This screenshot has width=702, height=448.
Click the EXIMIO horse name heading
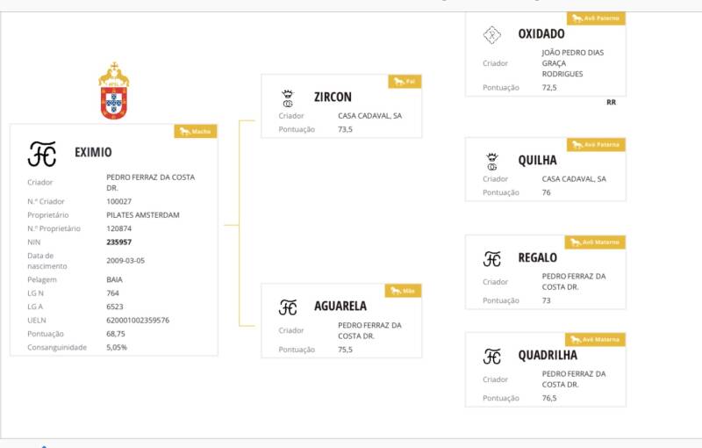pyautogui.click(x=93, y=153)
